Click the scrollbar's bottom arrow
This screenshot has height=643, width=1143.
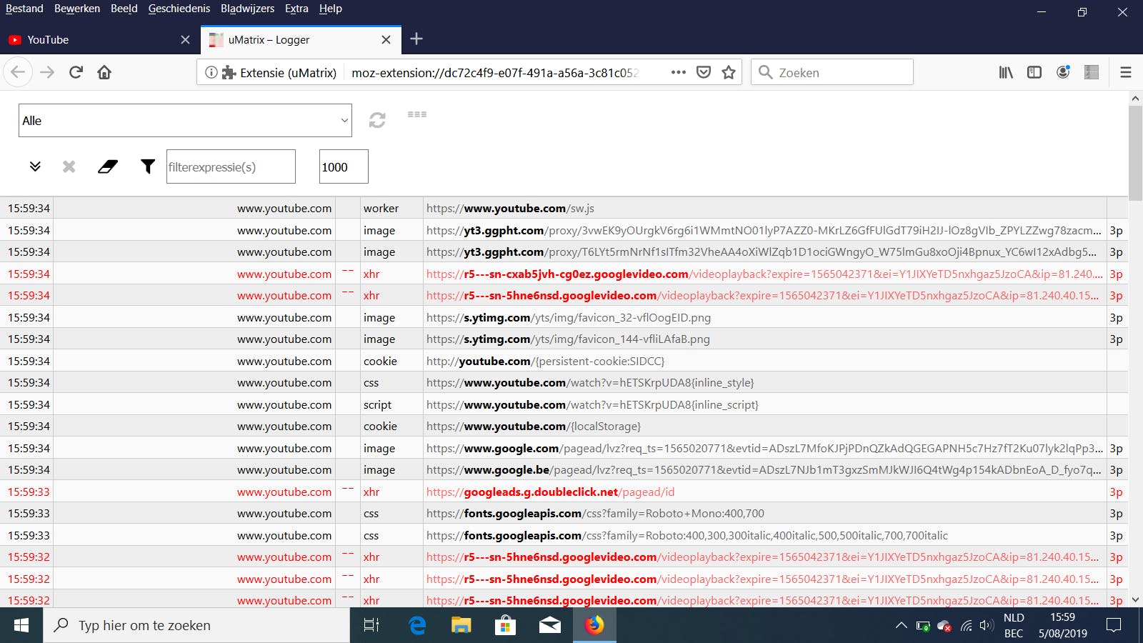pyautogui.click(x=1136, y=600)
